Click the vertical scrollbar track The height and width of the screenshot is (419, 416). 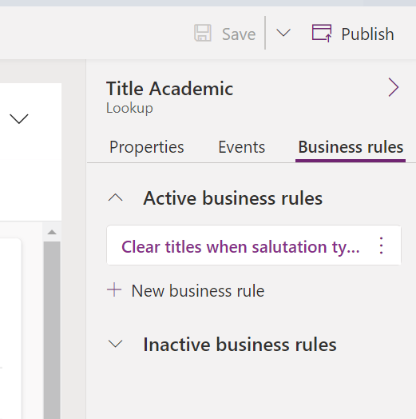(x=52, y=329)
